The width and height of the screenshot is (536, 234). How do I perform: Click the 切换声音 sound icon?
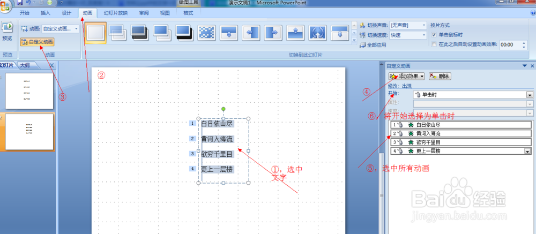click(x=363, y=25)
